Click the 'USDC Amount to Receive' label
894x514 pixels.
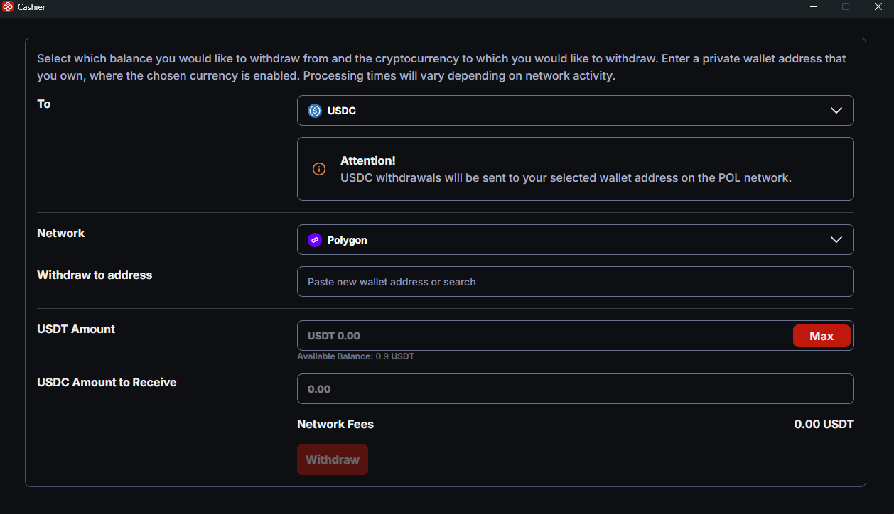(x=107, y=383)
